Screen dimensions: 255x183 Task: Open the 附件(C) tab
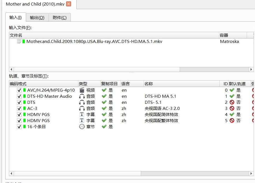[x=60, y=17]
